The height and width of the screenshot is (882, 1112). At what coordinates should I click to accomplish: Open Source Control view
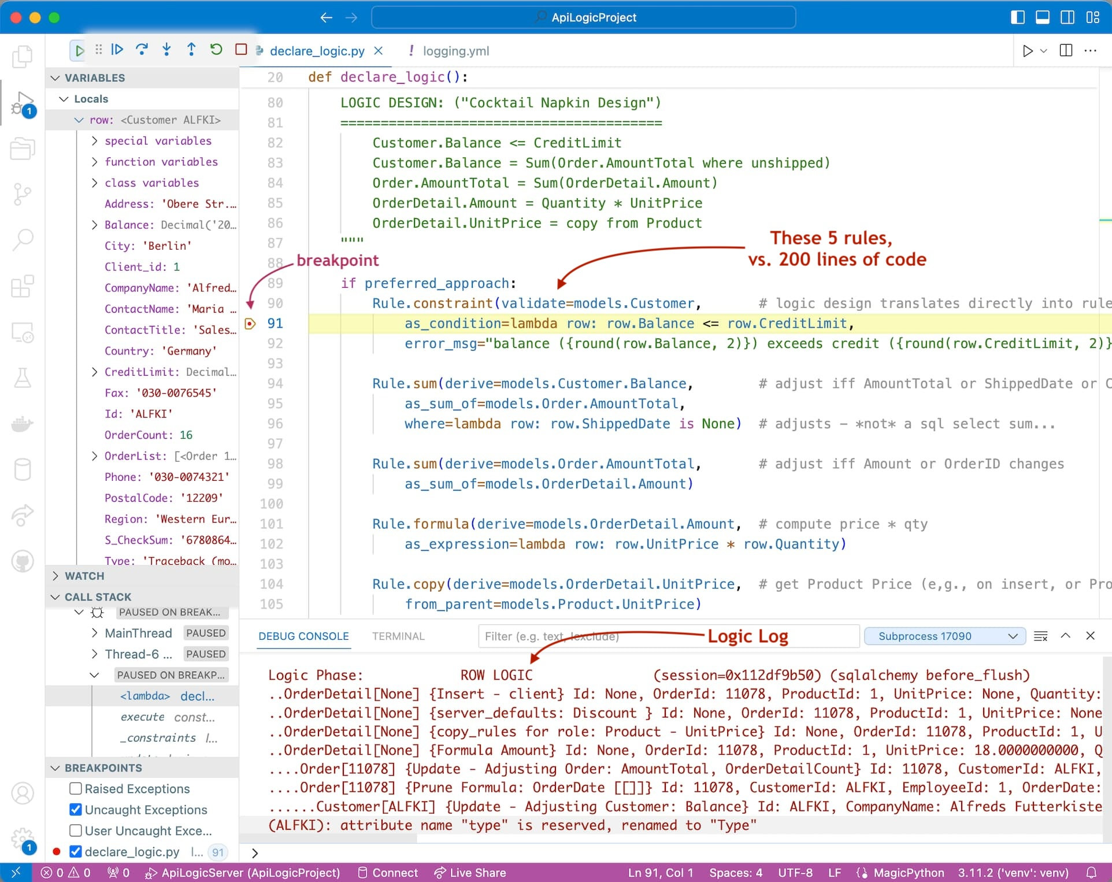pyautogui.click(x=23, y=194)
